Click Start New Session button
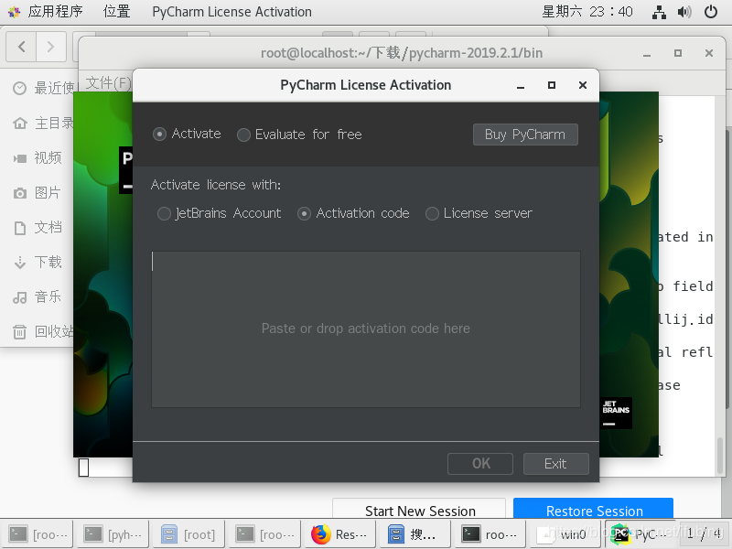Screen dimensions: 732x549 pyautogui.click(x=419, y=510)
